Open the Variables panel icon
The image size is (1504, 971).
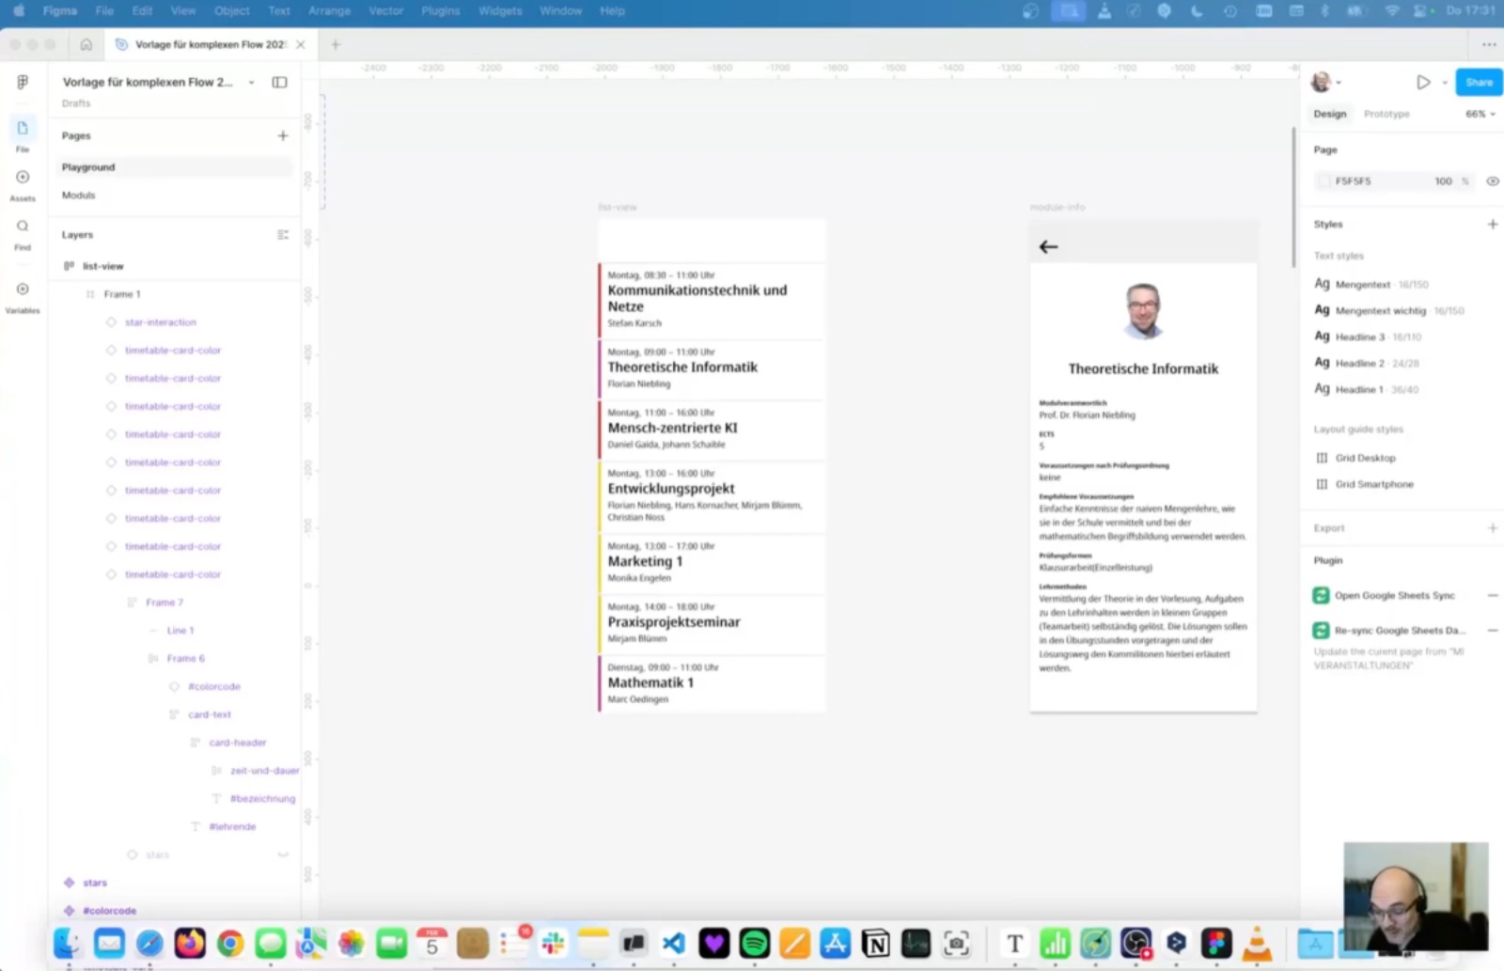point(23,290)
